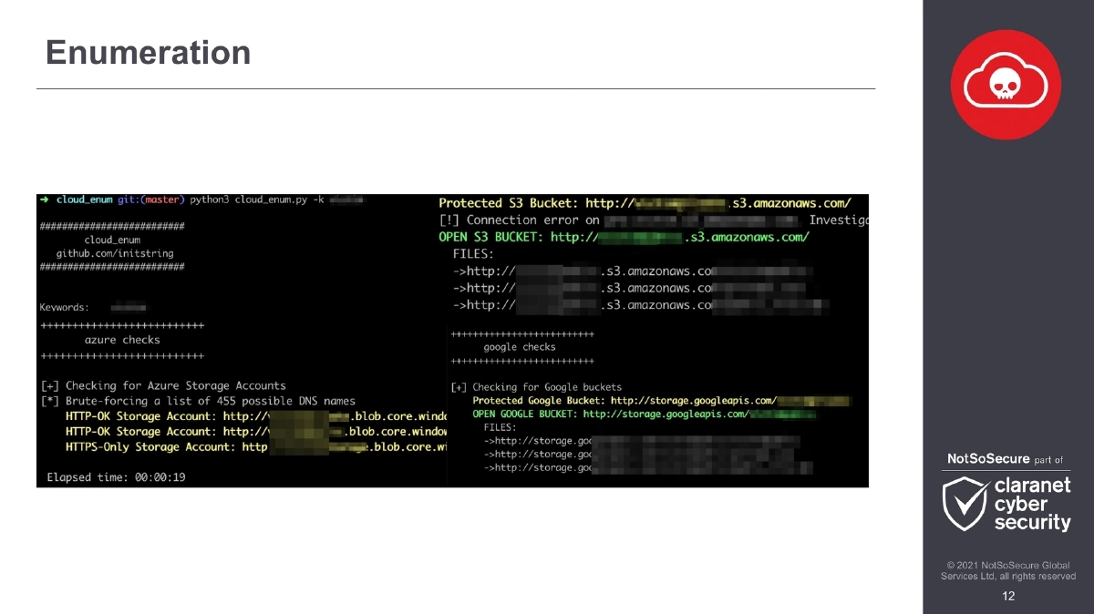
Task: Click the Enumeration slide title
Action: click(147, 53)
